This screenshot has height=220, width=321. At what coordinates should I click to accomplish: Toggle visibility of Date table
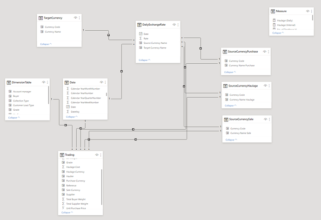pos(101,82)
